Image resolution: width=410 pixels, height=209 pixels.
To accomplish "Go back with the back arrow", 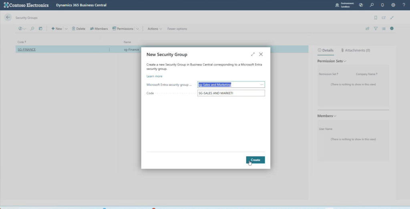I will click(x=8, y=18).
